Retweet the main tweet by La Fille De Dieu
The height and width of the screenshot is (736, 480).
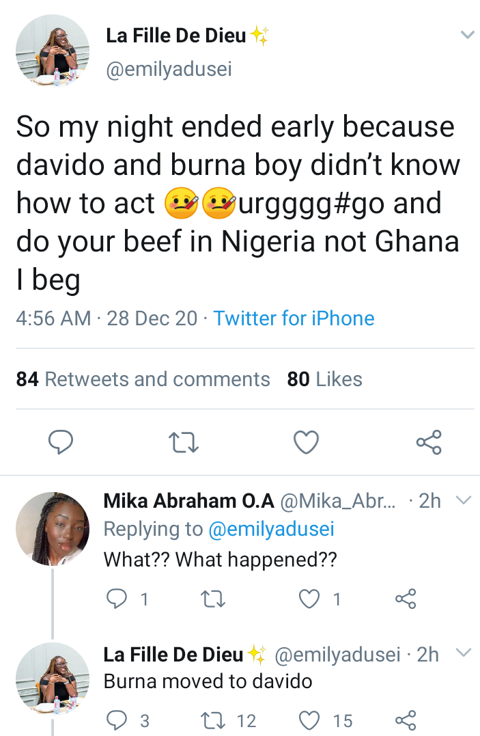pyautogui.click(x=183, y=443)
